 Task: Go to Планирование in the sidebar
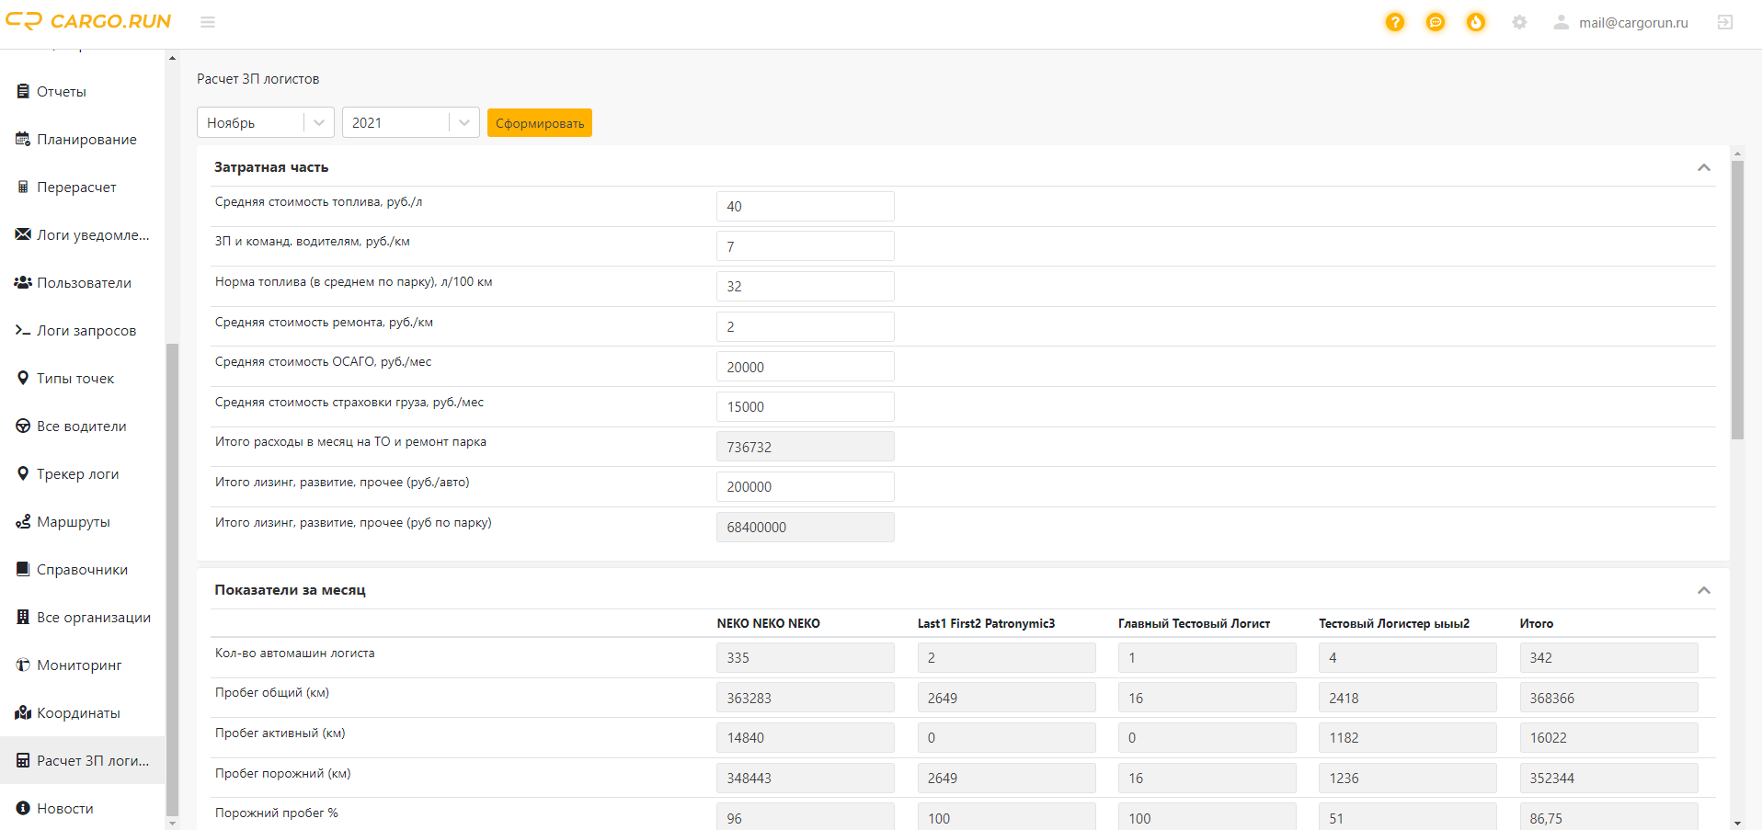[86, 140]
